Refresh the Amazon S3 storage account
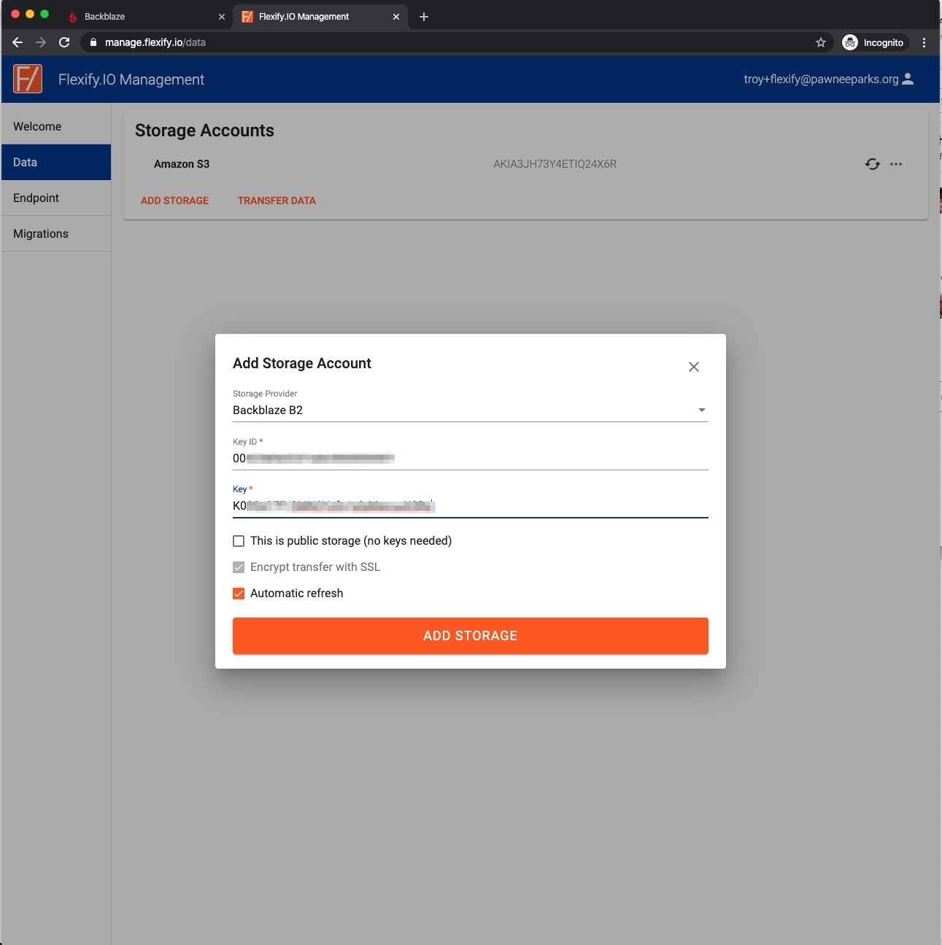The image size is (942, 945). [x=873, y=164]
